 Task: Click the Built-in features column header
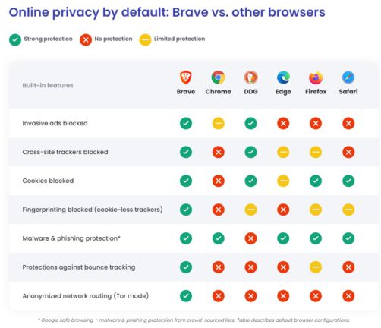point(48,85)
